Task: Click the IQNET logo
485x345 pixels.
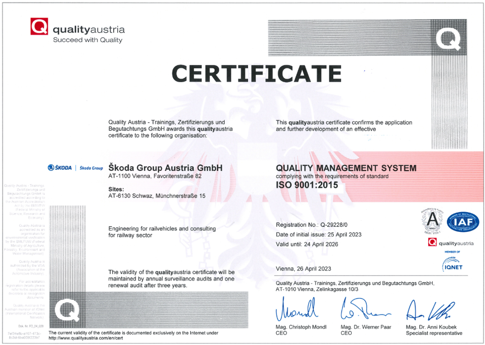Action: 452,265
